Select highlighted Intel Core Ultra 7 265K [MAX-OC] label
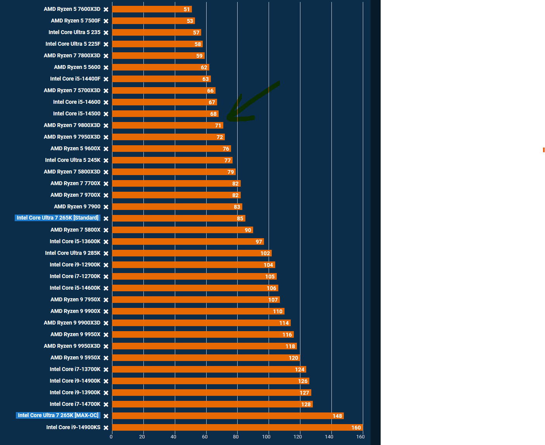 coord(58,415)
